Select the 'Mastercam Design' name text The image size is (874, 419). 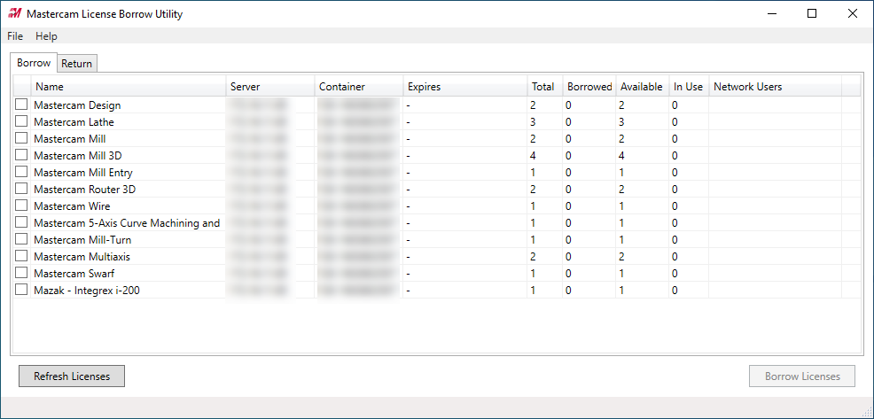pos(77,105)
